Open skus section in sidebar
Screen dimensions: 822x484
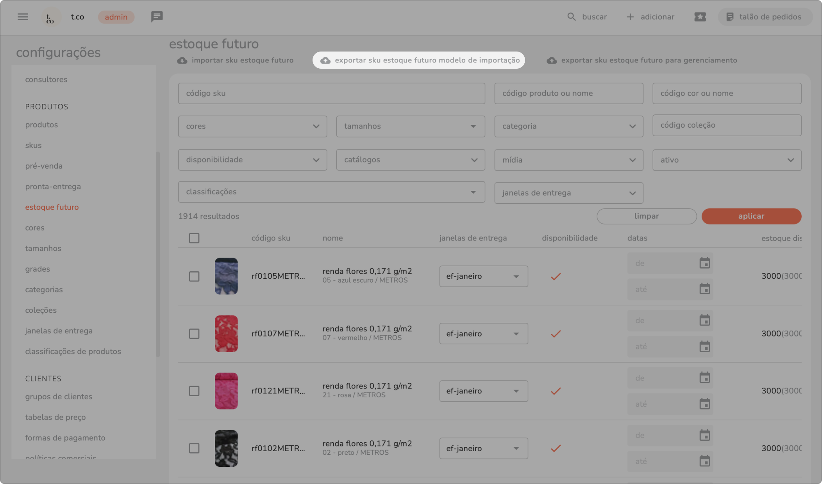(33, 145)
